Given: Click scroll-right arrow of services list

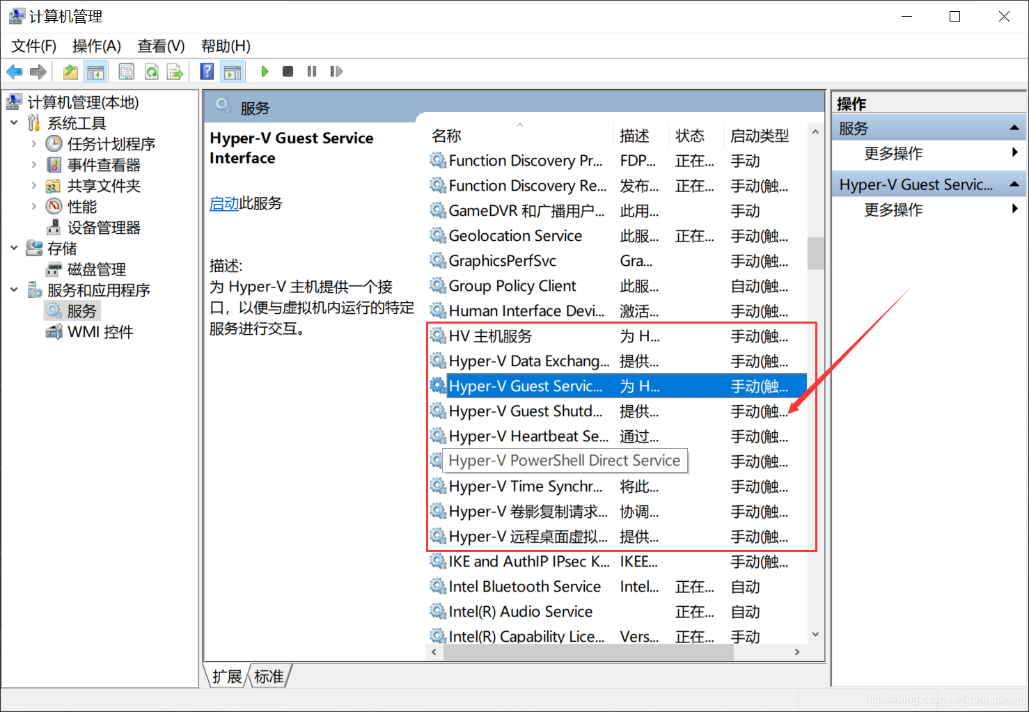Looking at the screenshot, I should [x=797, y=652].
